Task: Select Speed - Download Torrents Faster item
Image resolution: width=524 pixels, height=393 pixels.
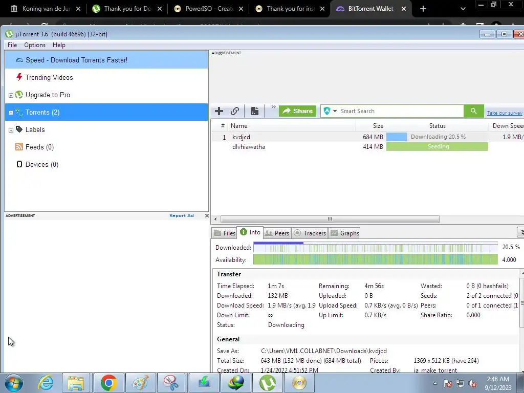Action: pos(106,60)
